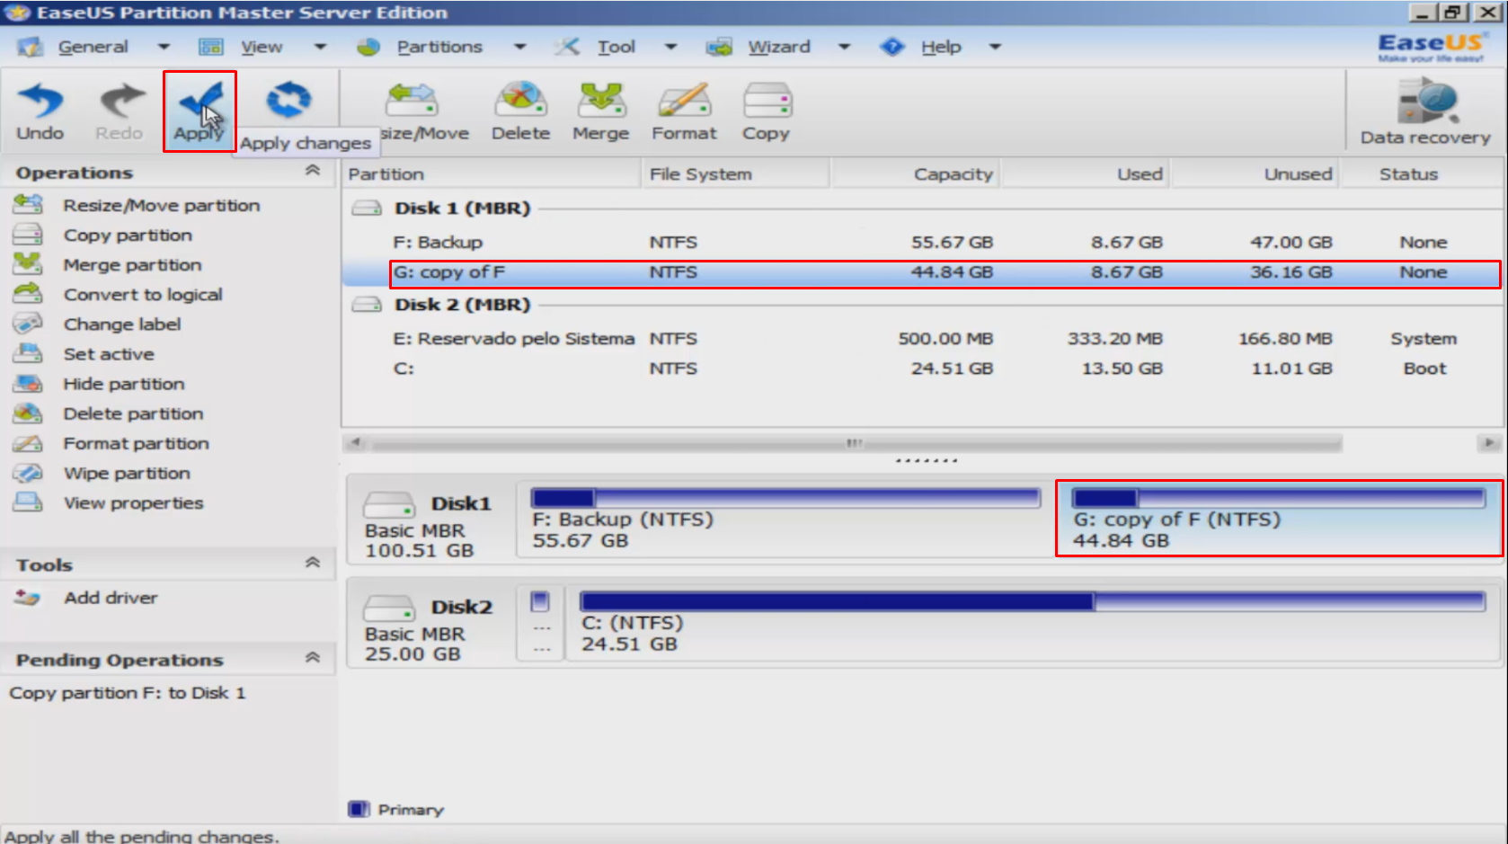Collapse the Operations panel section
1508x844 pixels.
(313, 171)
